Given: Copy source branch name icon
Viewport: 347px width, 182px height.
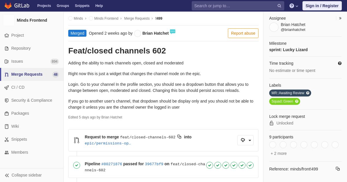Looking at the screenshot, I should [179, 137].
